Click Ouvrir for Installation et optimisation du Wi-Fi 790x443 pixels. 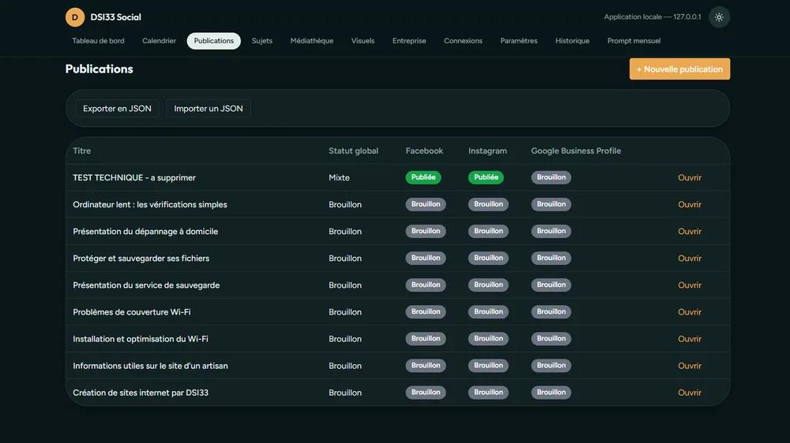[x=689, y=339]
